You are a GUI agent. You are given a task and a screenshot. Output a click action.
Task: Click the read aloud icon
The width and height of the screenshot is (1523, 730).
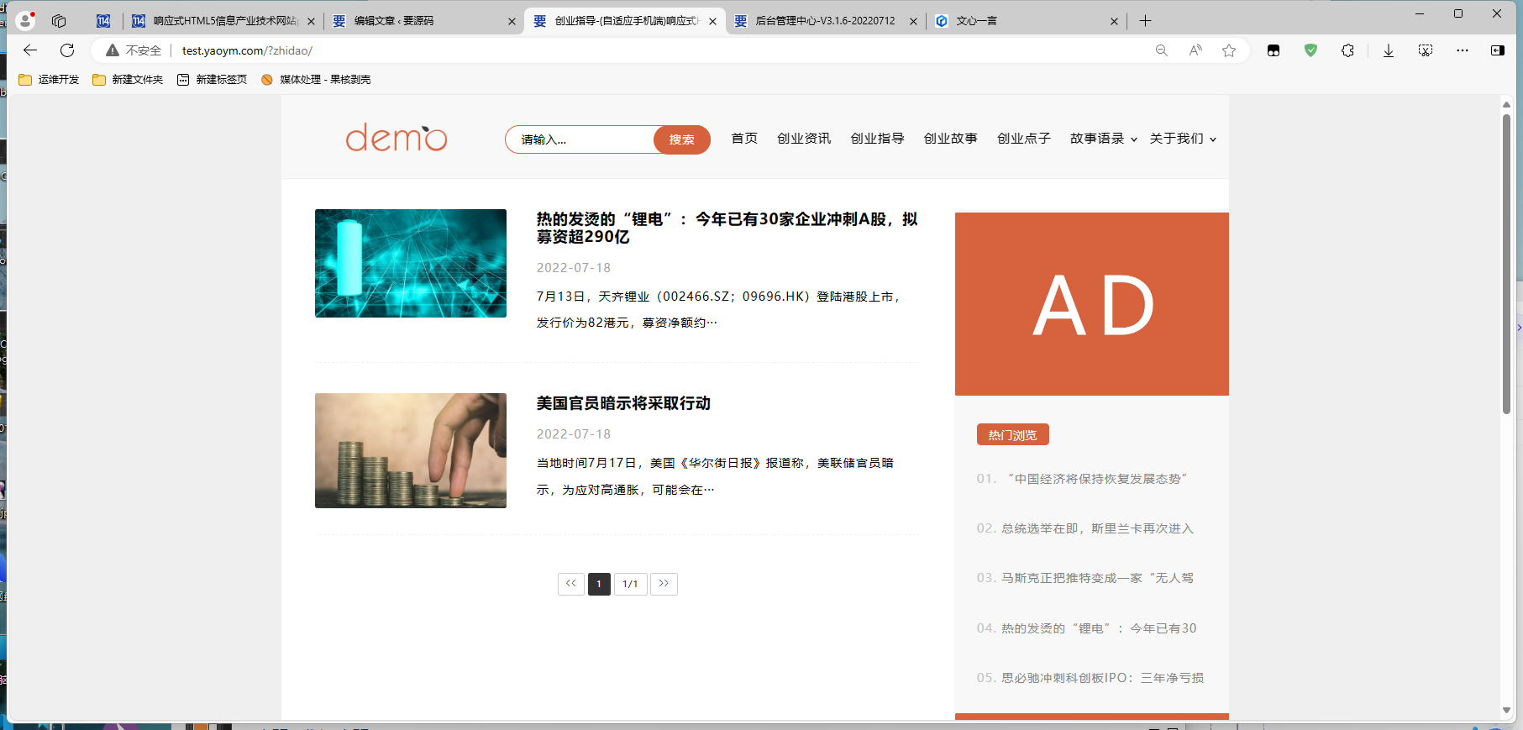[x=1195, y=50]
